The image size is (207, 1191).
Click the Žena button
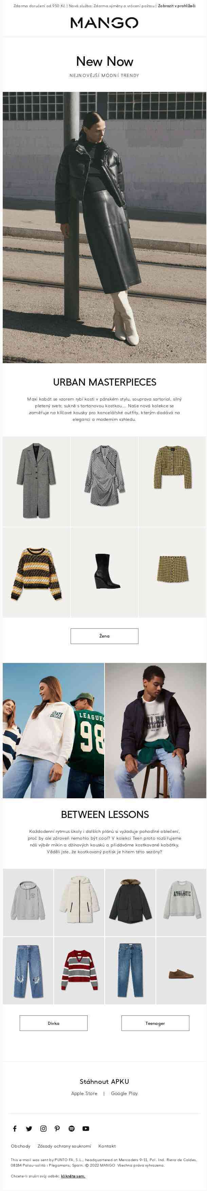tap(104, 636)
